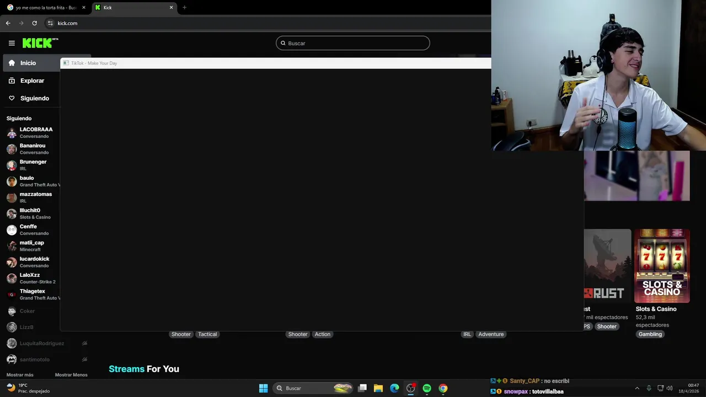Click the site info icon in address bar
The height and width of the screenshot is (397, 706).
click(50, 23)
